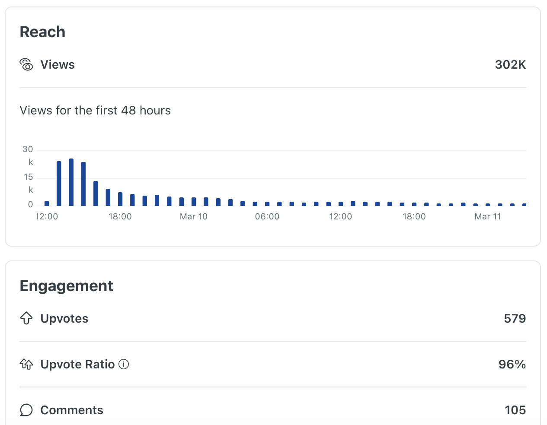Viewport: 547px width, 425px height.
Task: Click the 30 k y-axis label
Action: [x=28, y=155]
